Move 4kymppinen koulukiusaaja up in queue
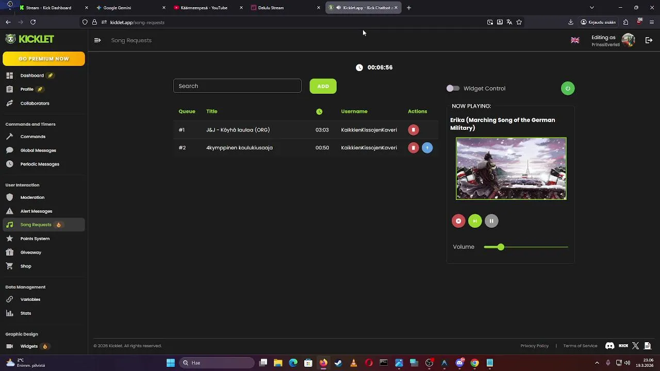Screen dimensions: 660x371 (427, 148)
